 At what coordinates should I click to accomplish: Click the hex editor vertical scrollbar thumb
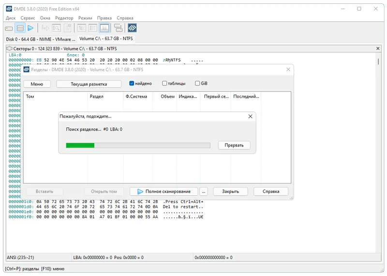point(378,61)
